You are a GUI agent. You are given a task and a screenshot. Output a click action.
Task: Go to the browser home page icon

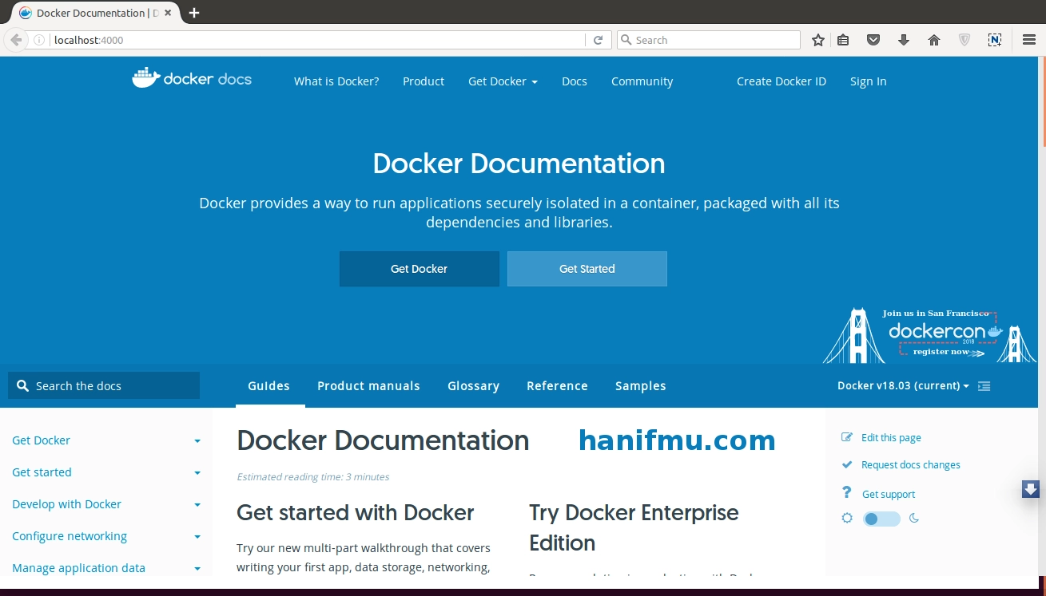coord(934,40)
